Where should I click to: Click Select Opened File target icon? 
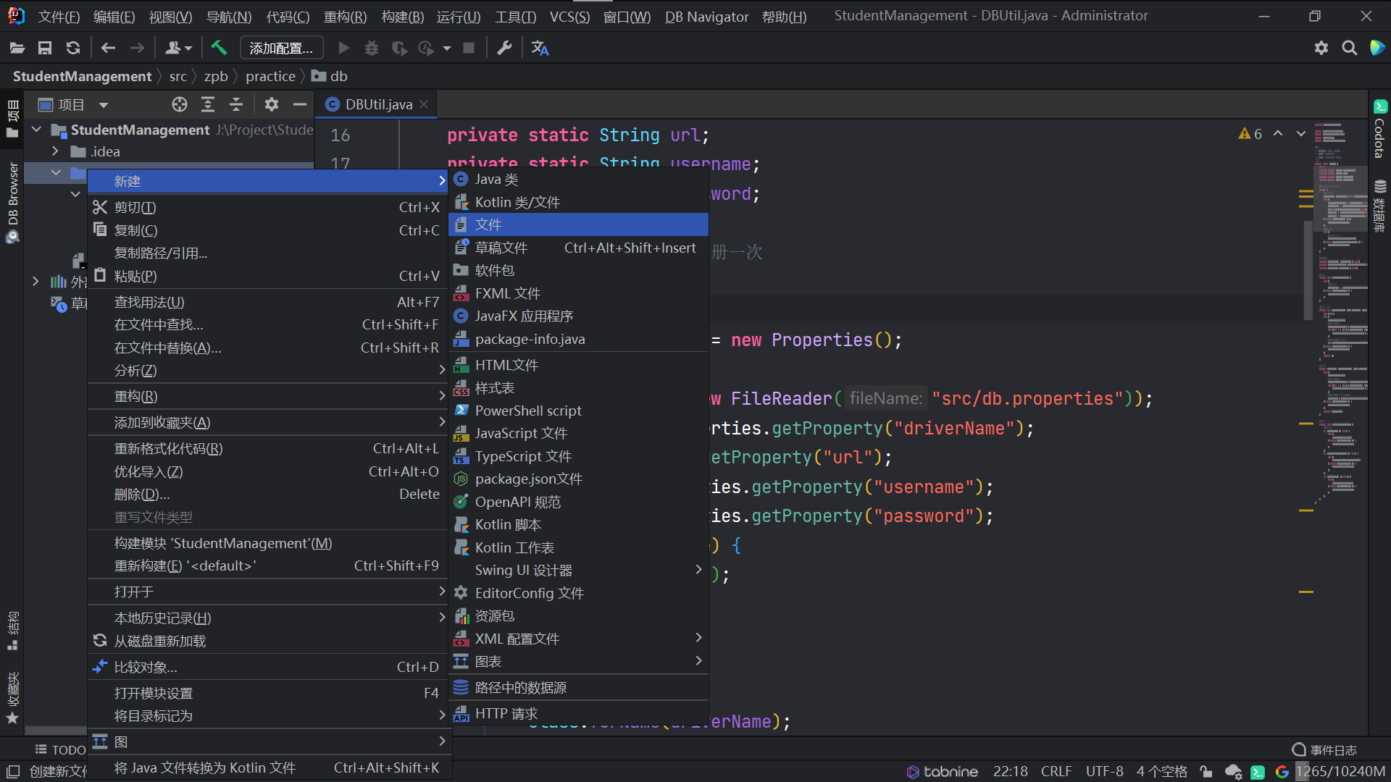coord(180,105)
